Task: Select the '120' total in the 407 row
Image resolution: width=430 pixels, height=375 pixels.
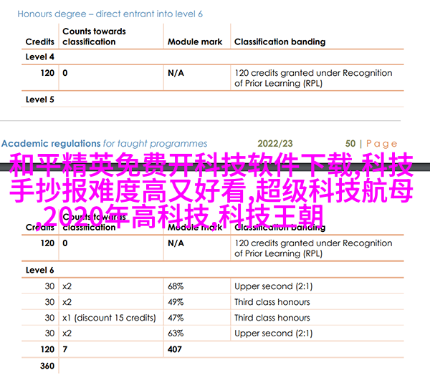Action: 47,349
